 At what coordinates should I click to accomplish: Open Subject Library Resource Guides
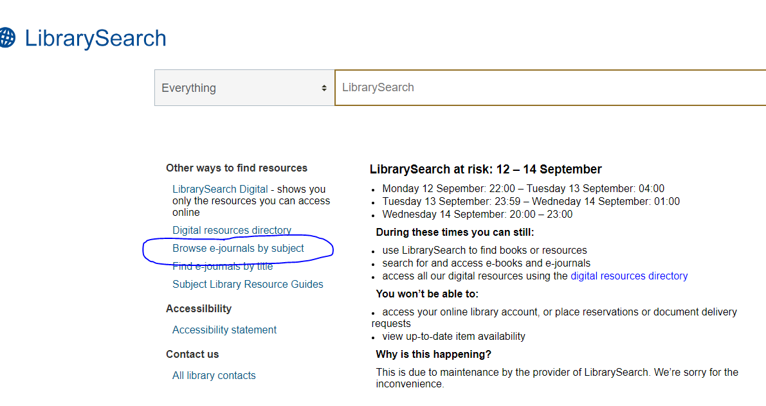coord(248,284)
